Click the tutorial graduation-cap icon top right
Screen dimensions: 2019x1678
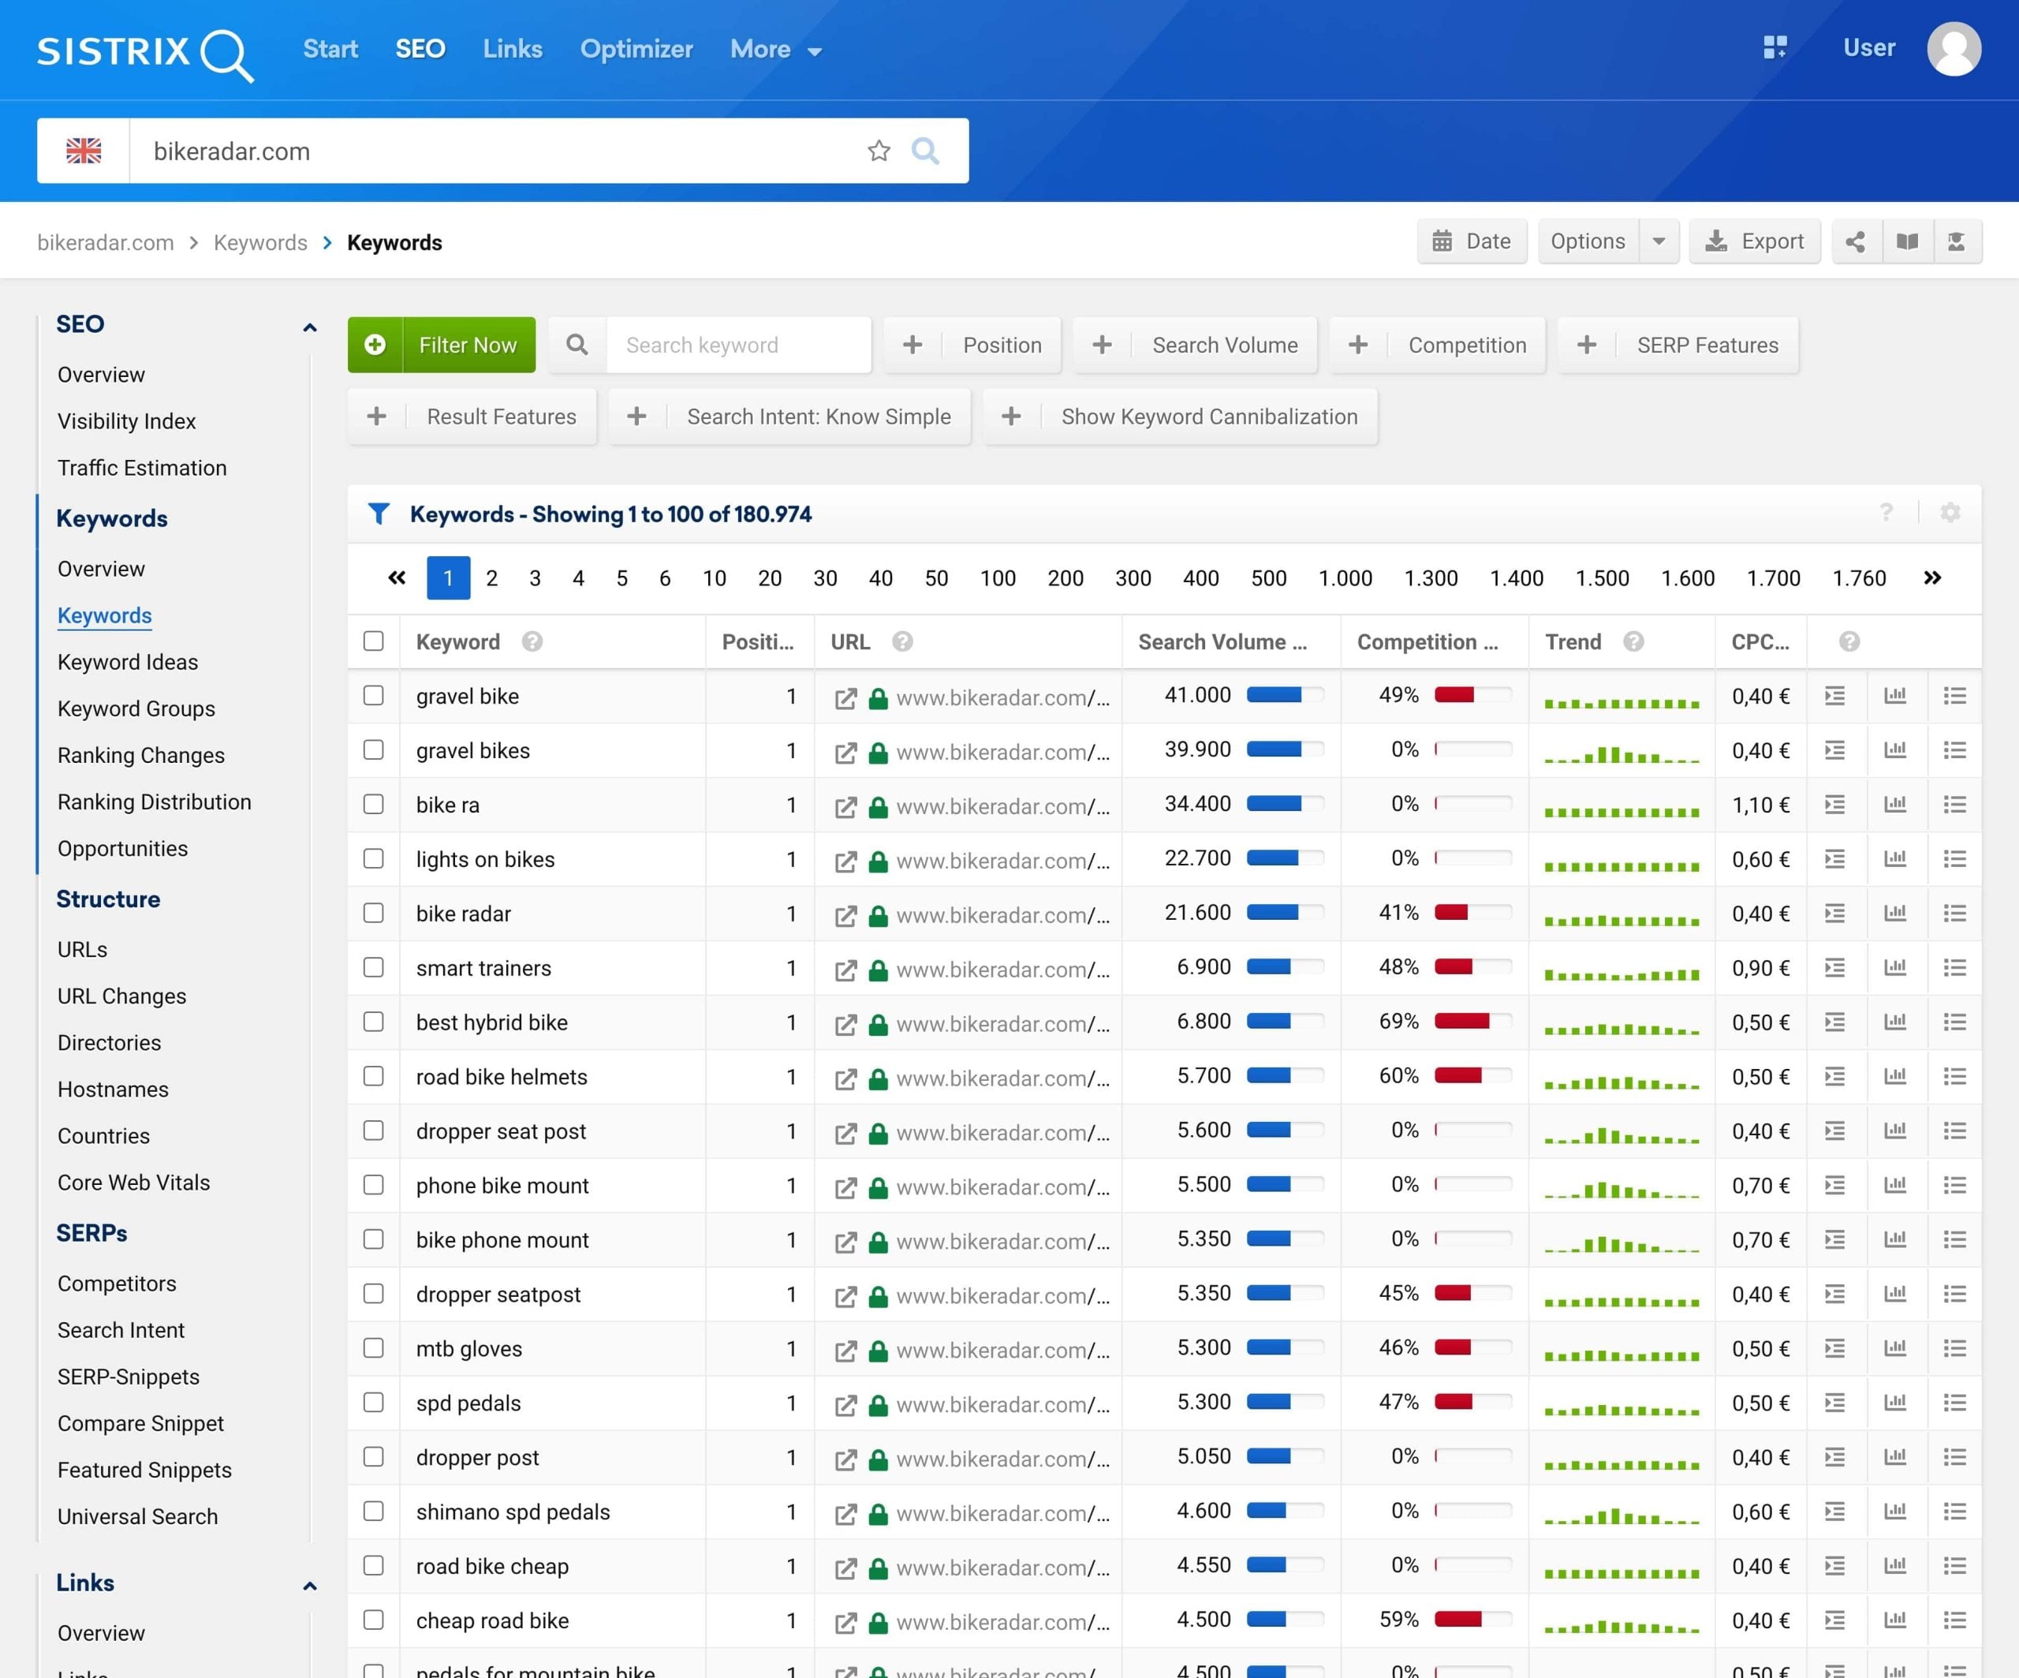click(x=1957, y=241)
